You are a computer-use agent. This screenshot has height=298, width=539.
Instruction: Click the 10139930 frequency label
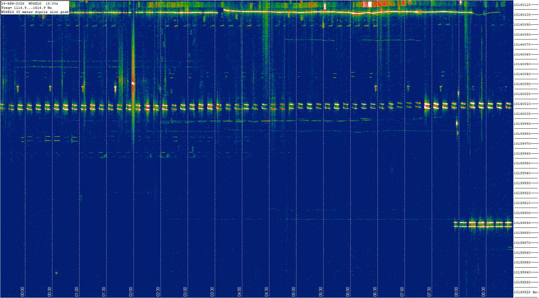[522, 183]
